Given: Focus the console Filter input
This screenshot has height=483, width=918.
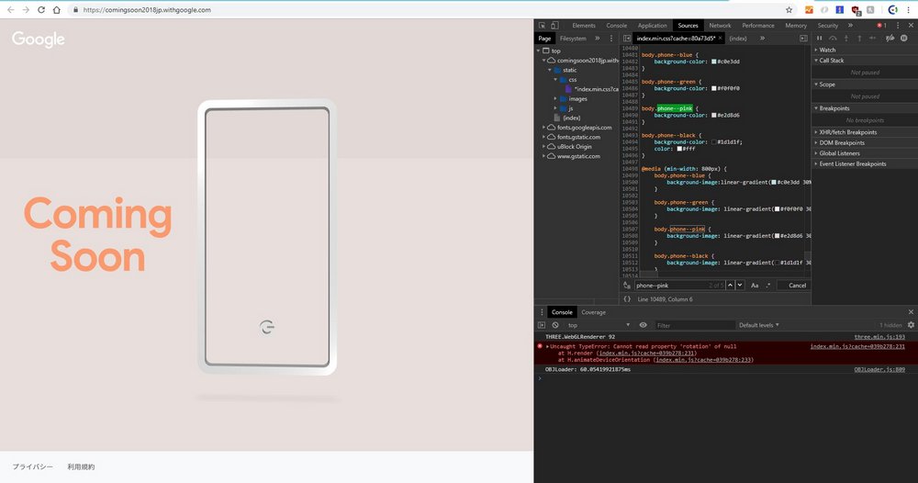Looking at the screenshot, I should 694,325.
